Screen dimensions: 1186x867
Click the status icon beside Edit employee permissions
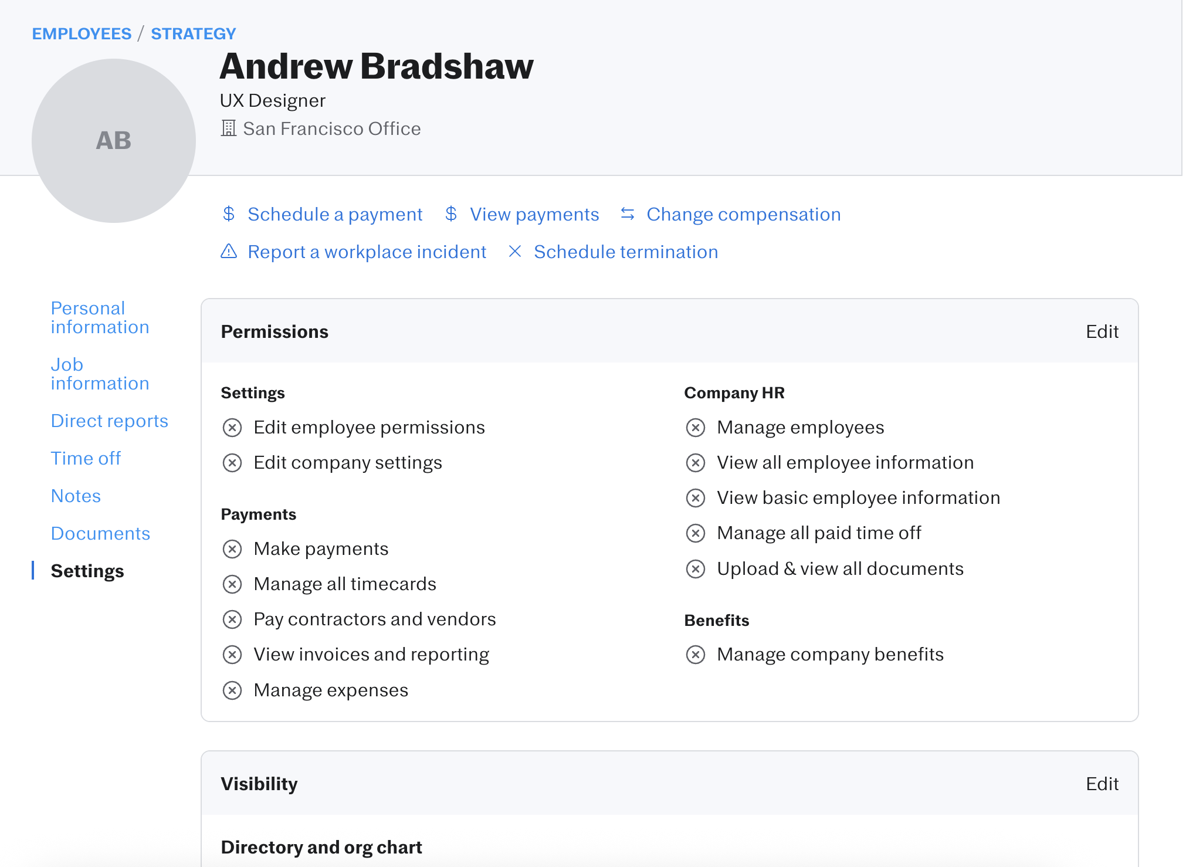232,428
